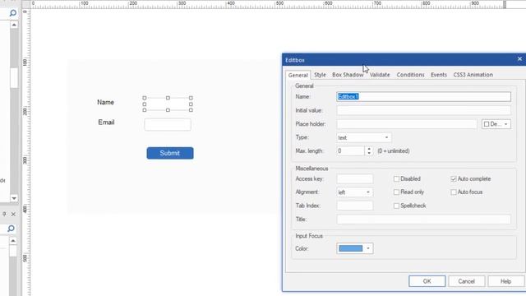The width and height of the screenshot is (526, 296).
Task: Click the Help button
Action: click(x=506, y=281)
